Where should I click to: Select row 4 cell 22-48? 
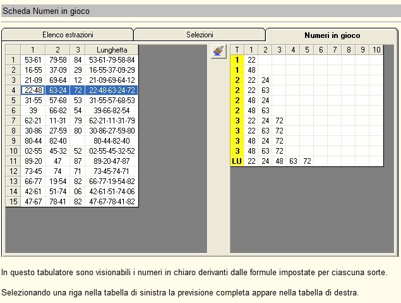coord(33,90)
